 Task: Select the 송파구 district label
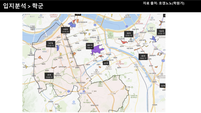pyautogui.click(x=145, y=44)
